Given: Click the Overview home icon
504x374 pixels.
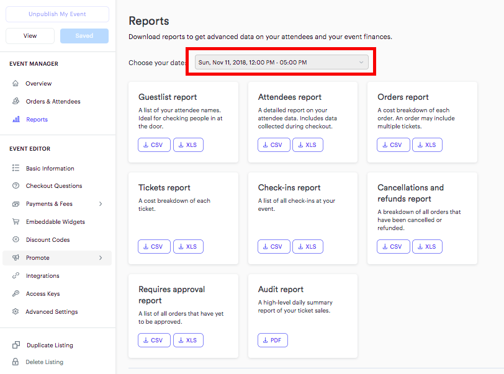Looking at the screenshot, I should pos(16,84).
